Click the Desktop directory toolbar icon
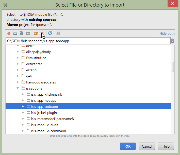 point(15,33)
